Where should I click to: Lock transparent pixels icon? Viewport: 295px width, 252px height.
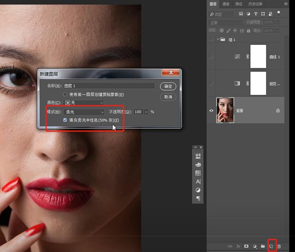click(222, 30)
